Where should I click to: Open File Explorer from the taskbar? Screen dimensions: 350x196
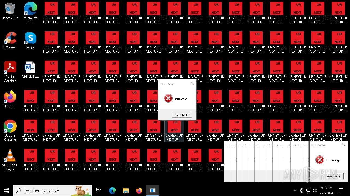pos(126,191)
